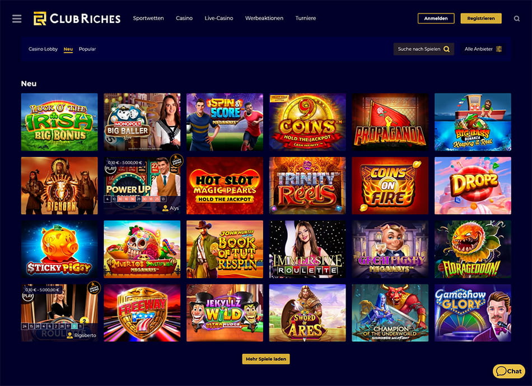
Task: Click the magnifier in Suche nach Spielen
Action: click(x=446, y=49)
